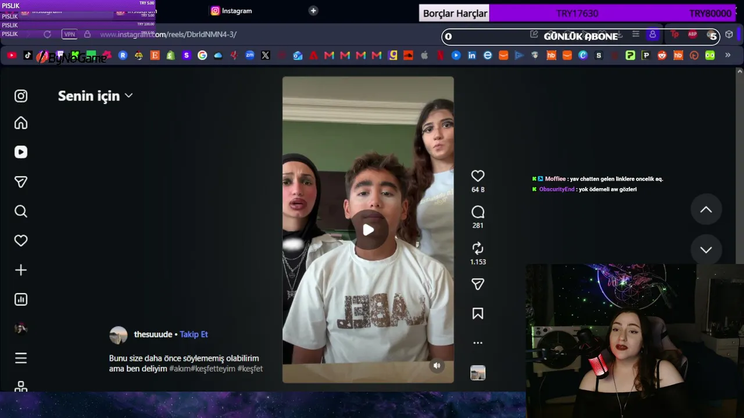Open the #keşfet hashtag
The image size is (744, 418).
coord(250,369)
